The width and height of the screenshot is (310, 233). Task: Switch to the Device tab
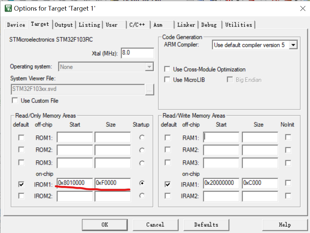[x=16, y=25]
